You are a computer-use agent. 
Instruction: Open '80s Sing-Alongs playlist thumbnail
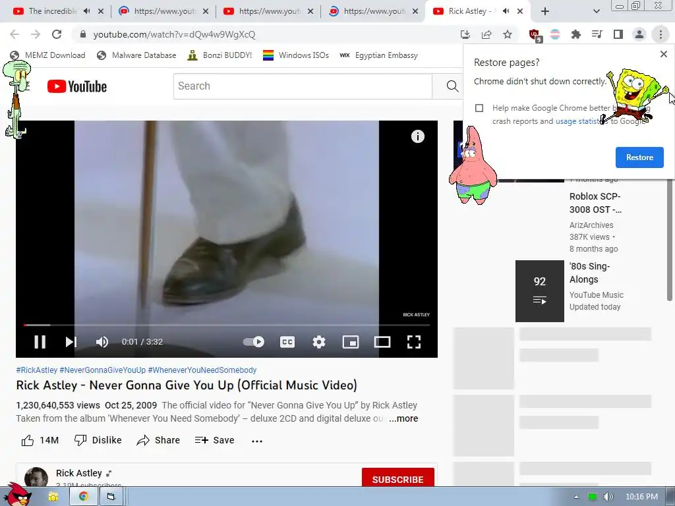click(x=539, y=291)
